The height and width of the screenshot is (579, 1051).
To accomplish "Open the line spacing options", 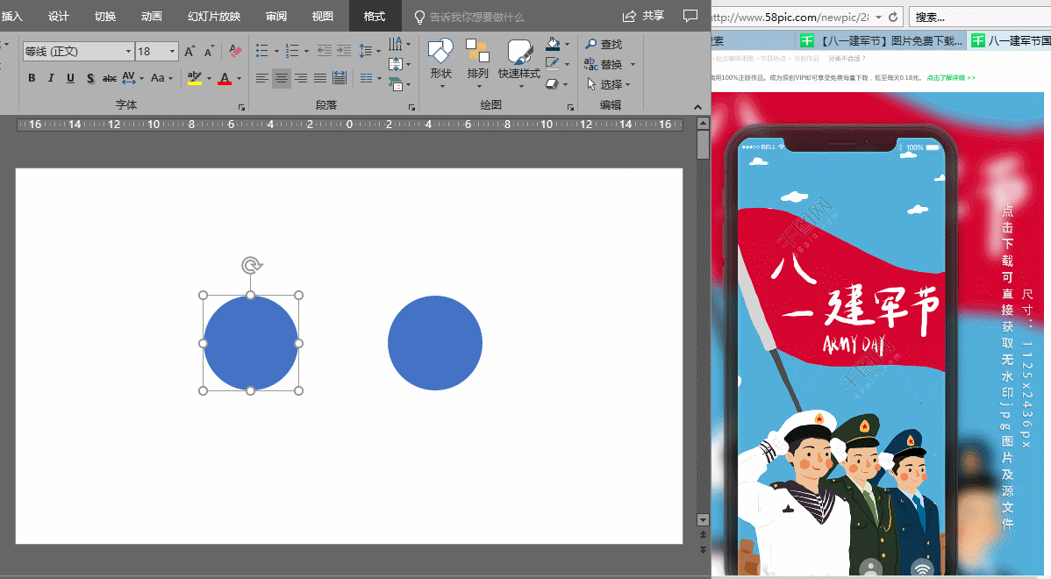I will [370, 51].
